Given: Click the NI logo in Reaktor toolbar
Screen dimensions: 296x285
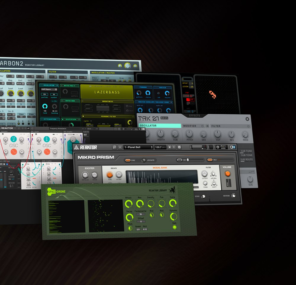Looking at the screenshot, I should (x=233, y=147).
